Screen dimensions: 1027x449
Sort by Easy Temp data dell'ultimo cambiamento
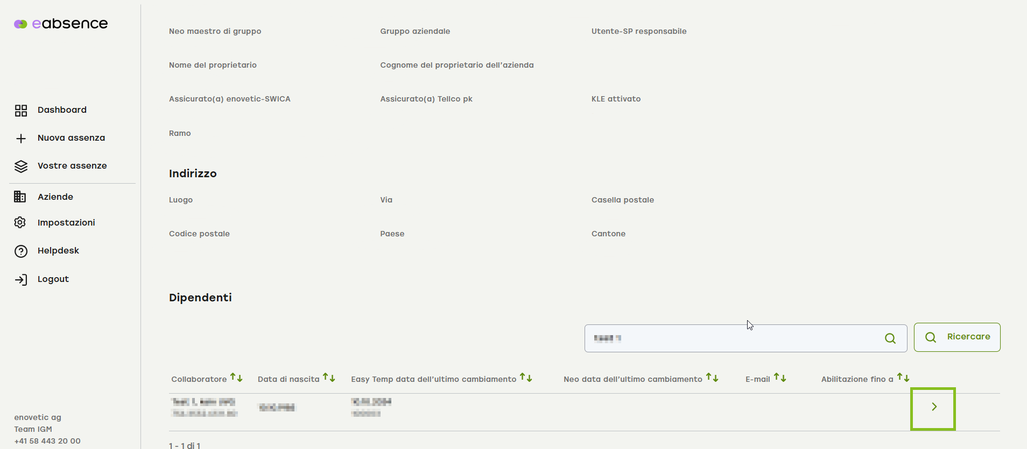[526, 378]
